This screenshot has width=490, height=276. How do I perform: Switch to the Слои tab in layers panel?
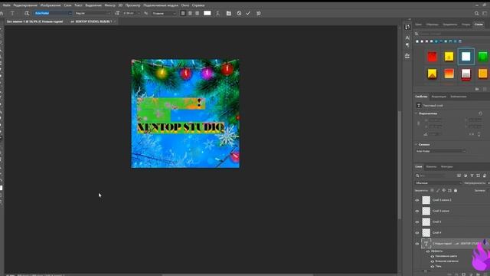tap(419, 167)
